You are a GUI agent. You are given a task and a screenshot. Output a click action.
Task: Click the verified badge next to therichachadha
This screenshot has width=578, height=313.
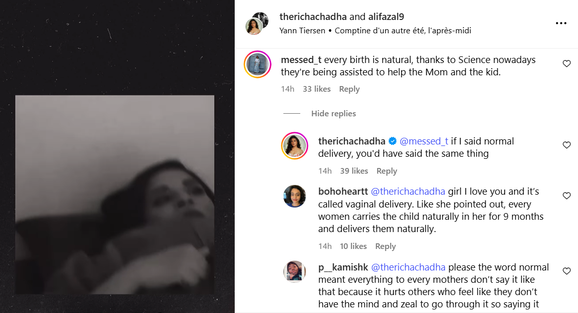click(393, 141)
